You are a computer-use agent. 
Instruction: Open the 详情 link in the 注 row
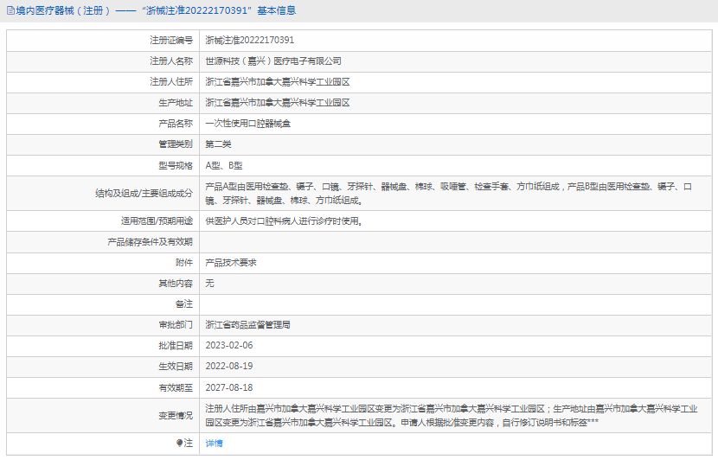tap(214, 443)
